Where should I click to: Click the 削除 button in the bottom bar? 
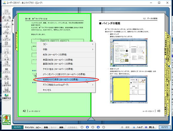pos(61,127)
